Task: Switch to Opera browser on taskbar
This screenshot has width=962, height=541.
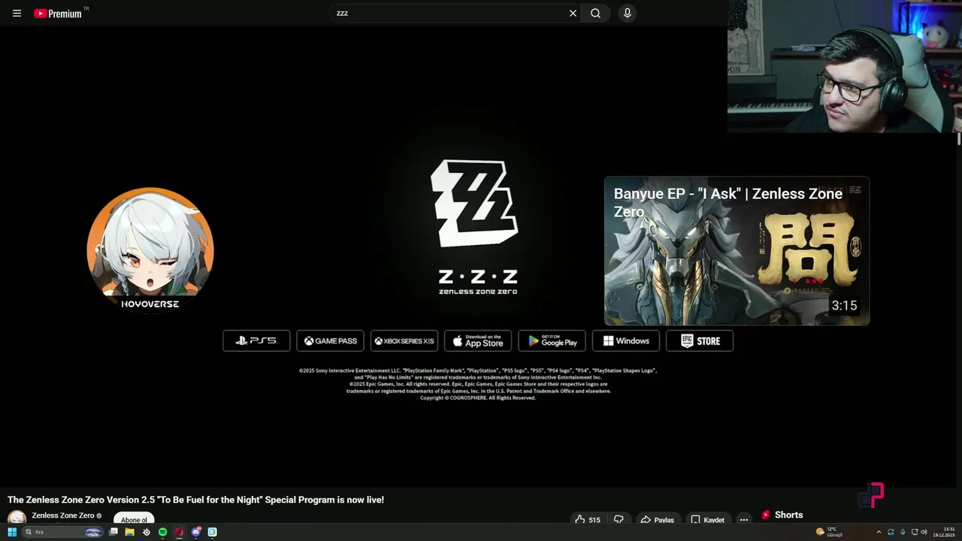Action: pos(179,532)
